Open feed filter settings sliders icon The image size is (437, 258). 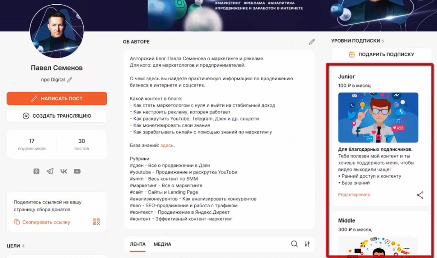pyautogui.click(x=307, y=244)
